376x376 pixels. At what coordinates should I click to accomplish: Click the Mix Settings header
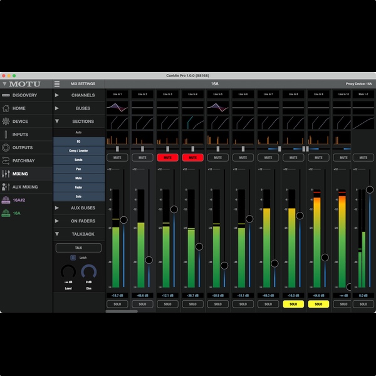83,84
